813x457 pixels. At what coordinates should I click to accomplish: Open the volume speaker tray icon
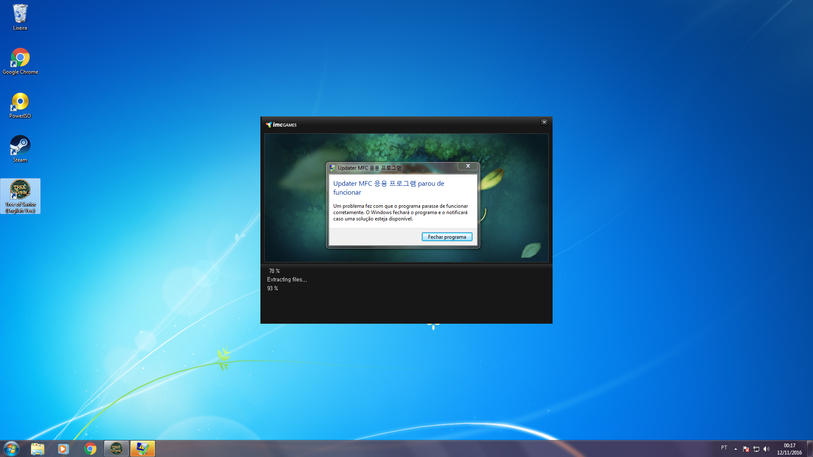766,449
